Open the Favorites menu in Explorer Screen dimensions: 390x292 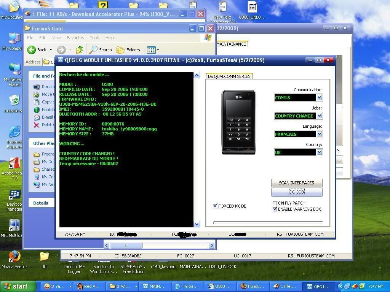point(75,38)
